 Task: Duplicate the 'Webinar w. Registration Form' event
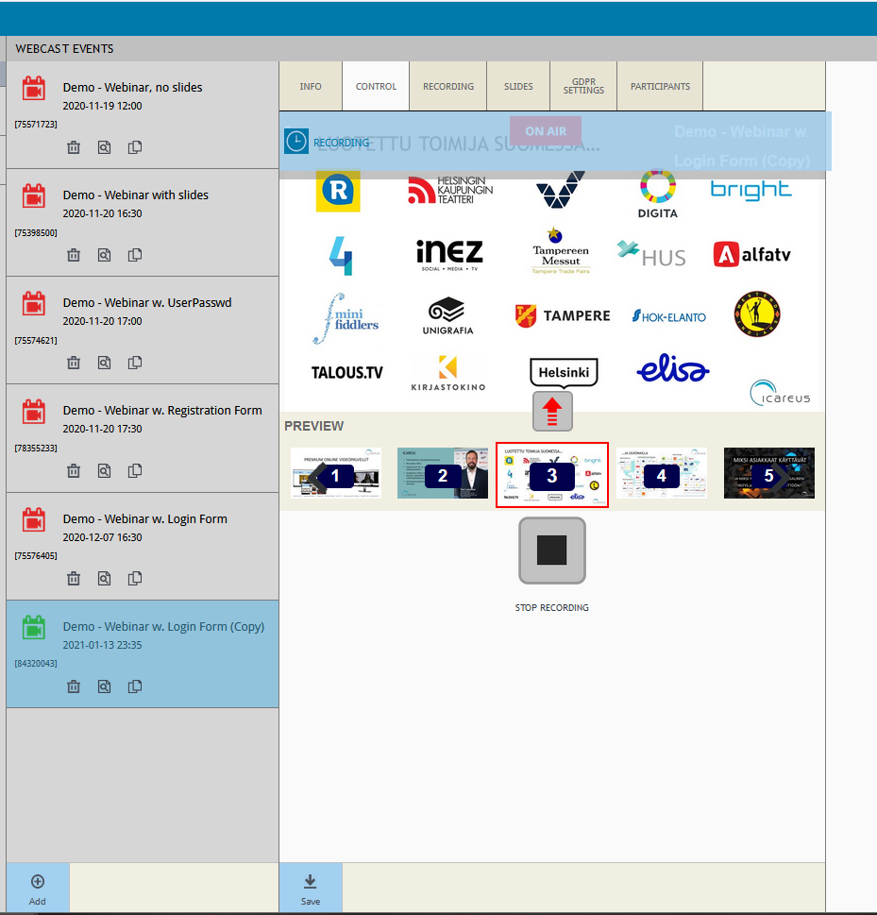(x=135, y=471)
